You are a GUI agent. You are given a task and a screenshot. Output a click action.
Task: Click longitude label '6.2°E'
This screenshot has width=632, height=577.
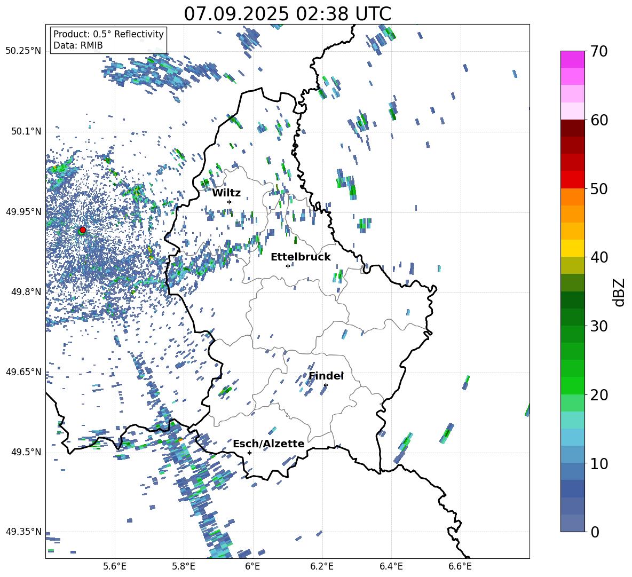(x=322, y=567)
